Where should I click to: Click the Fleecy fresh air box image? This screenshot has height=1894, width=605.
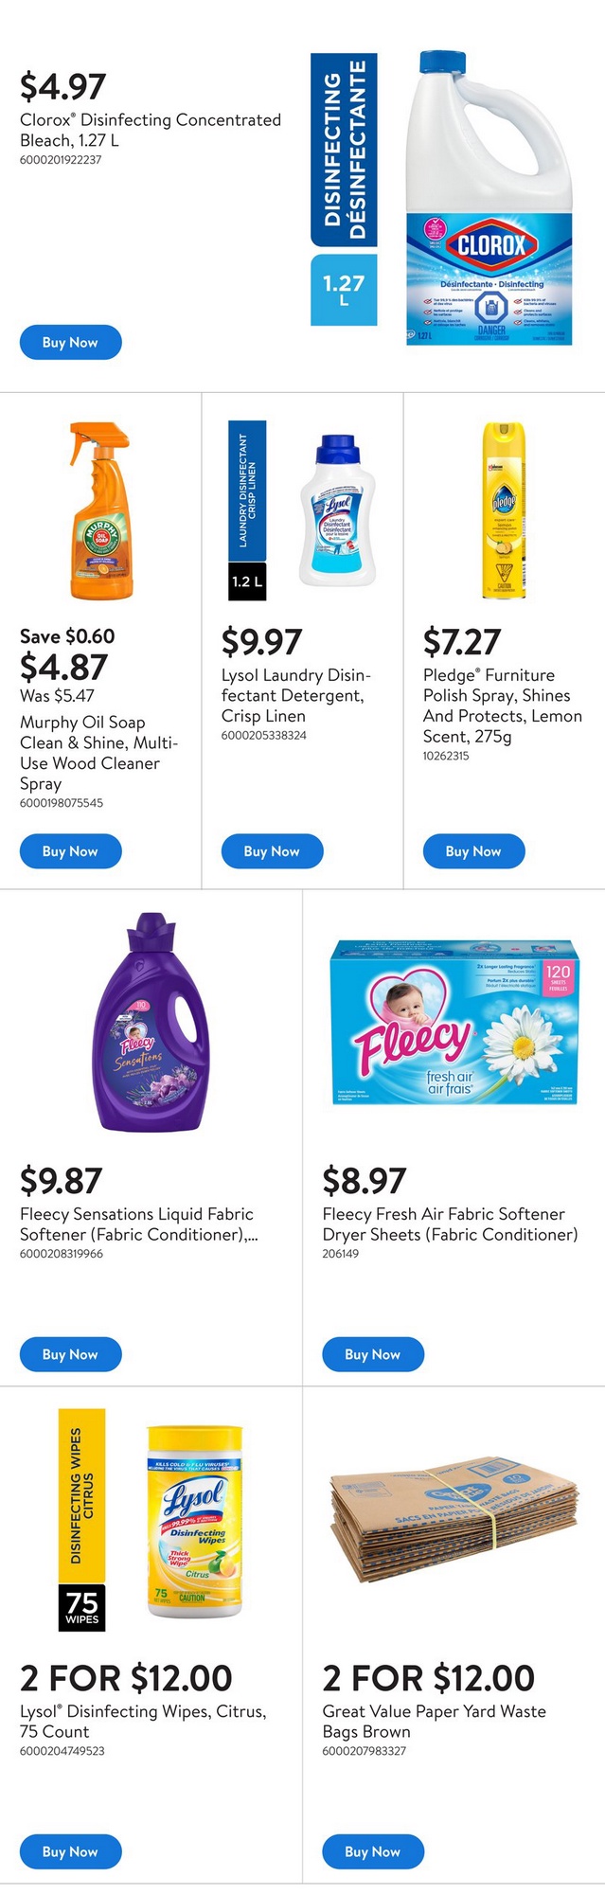tap(454, 1023)
